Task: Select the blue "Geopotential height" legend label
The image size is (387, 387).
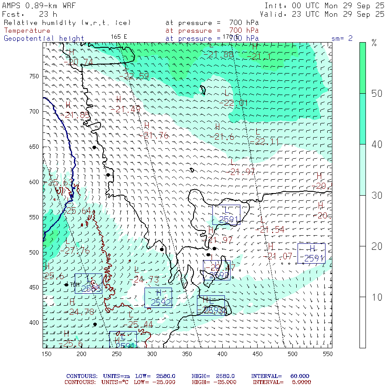Action: pos(44,39)
